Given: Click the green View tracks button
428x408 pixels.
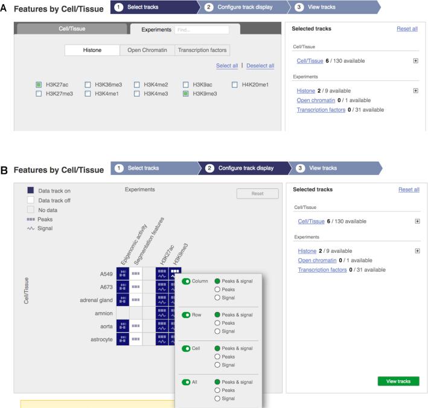Looking at the screenshot, I should click(x=398, y=381).
